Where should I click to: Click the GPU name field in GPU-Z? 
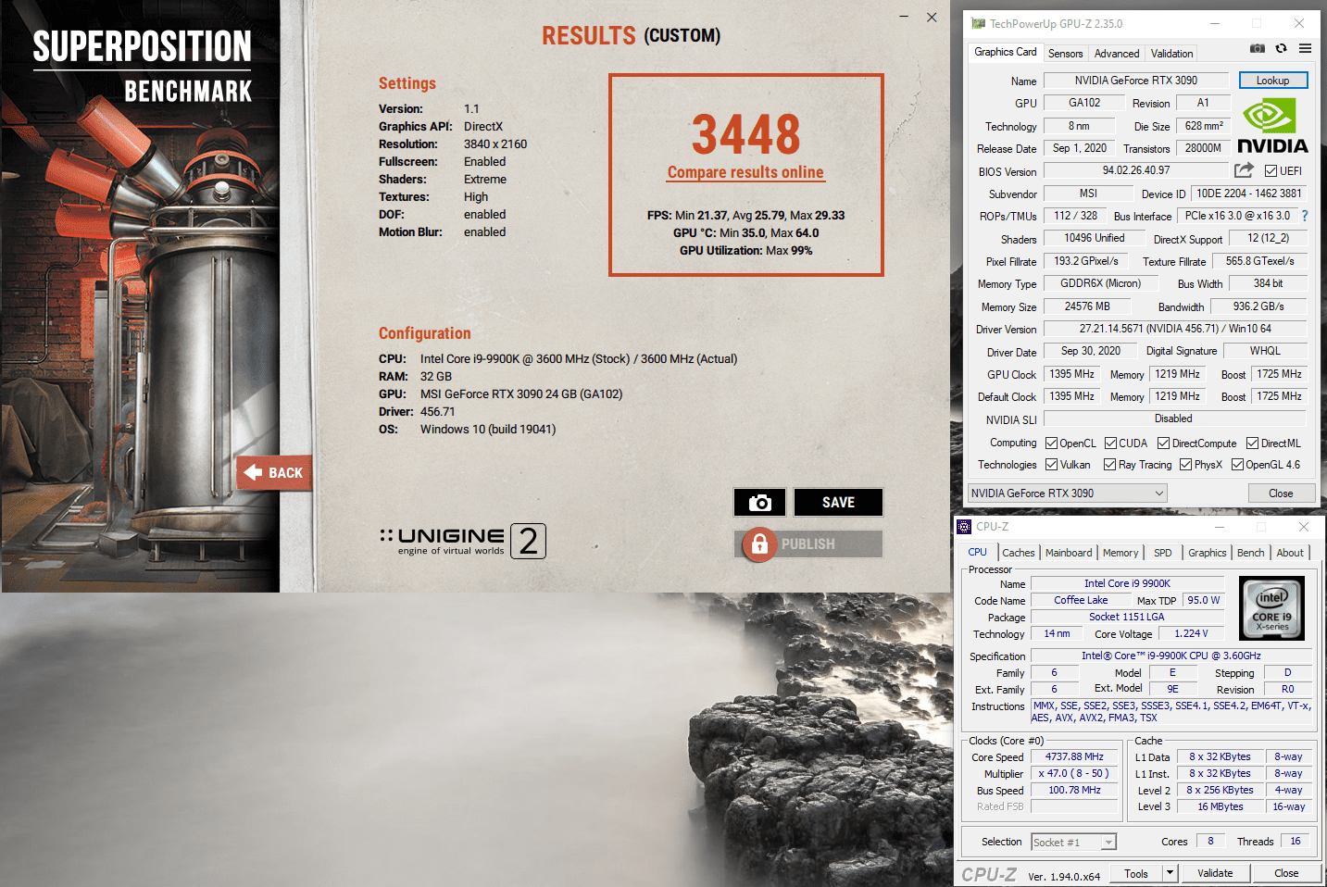1136,81
